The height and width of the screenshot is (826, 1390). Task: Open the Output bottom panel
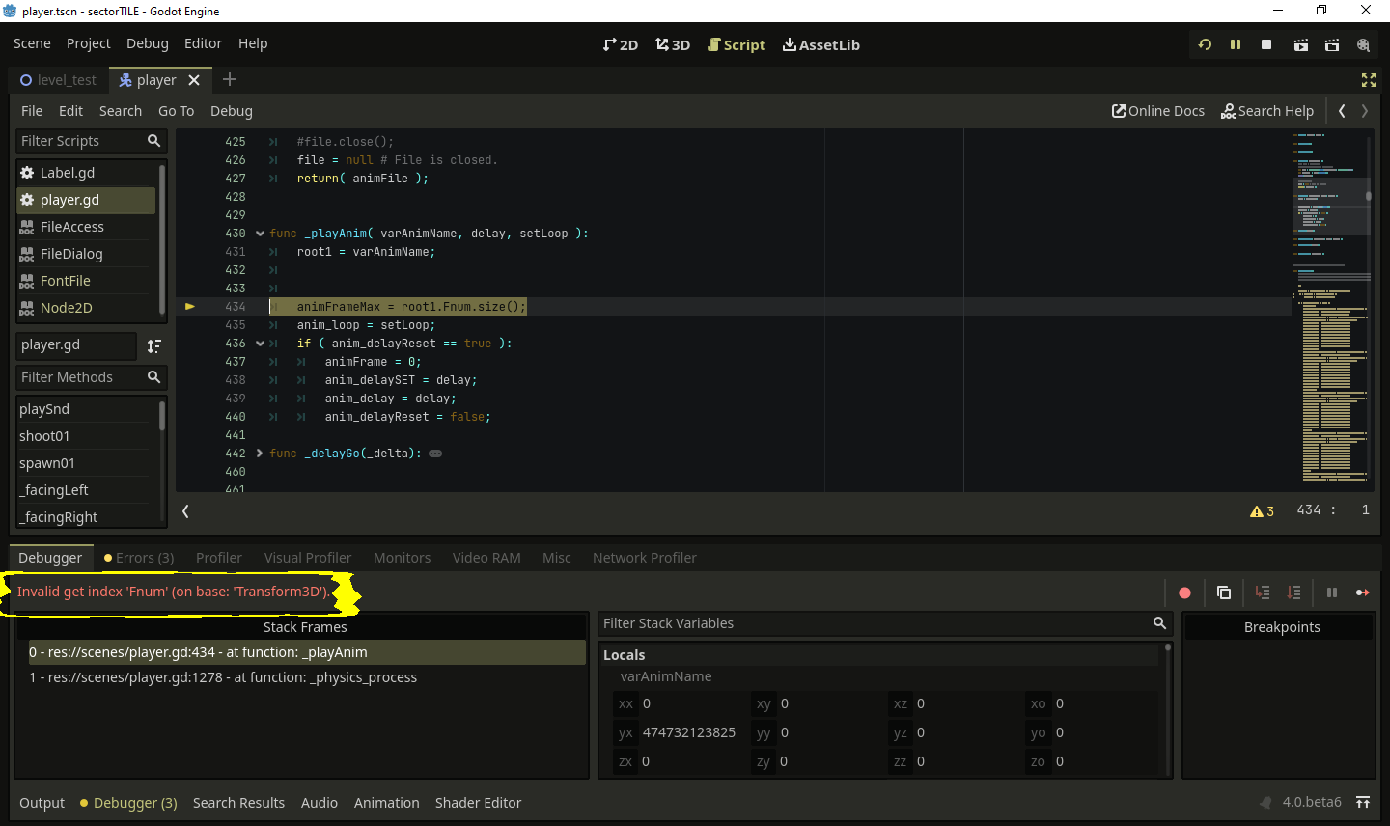pyautogui.click(x=42, y=803)
